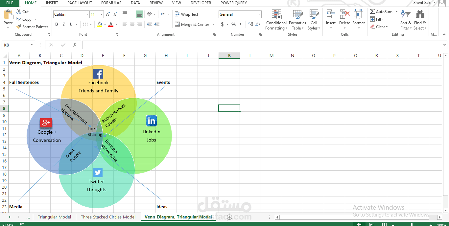This screenshot has width=449, height=226.
Task: Set bottom vertical alignment
Action: tap(139, 14)
